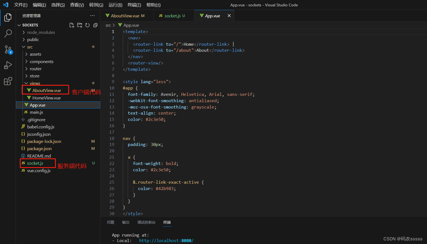This screenshot has height=244, width=427.
Task: Click the src breadcrumb segment
Action: pos(108,25)
